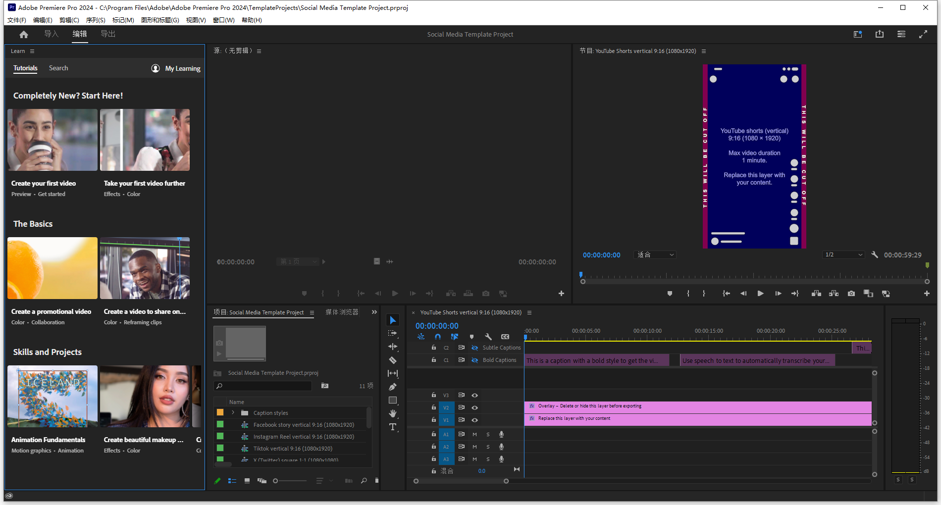The image size is (941, 505).
Task: Add marker in program monitor
Action: pyautogui.click(x=670, y=294)
